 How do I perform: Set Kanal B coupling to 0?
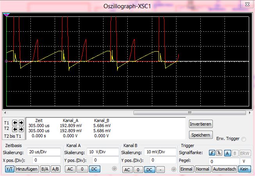tap(138, 170)
